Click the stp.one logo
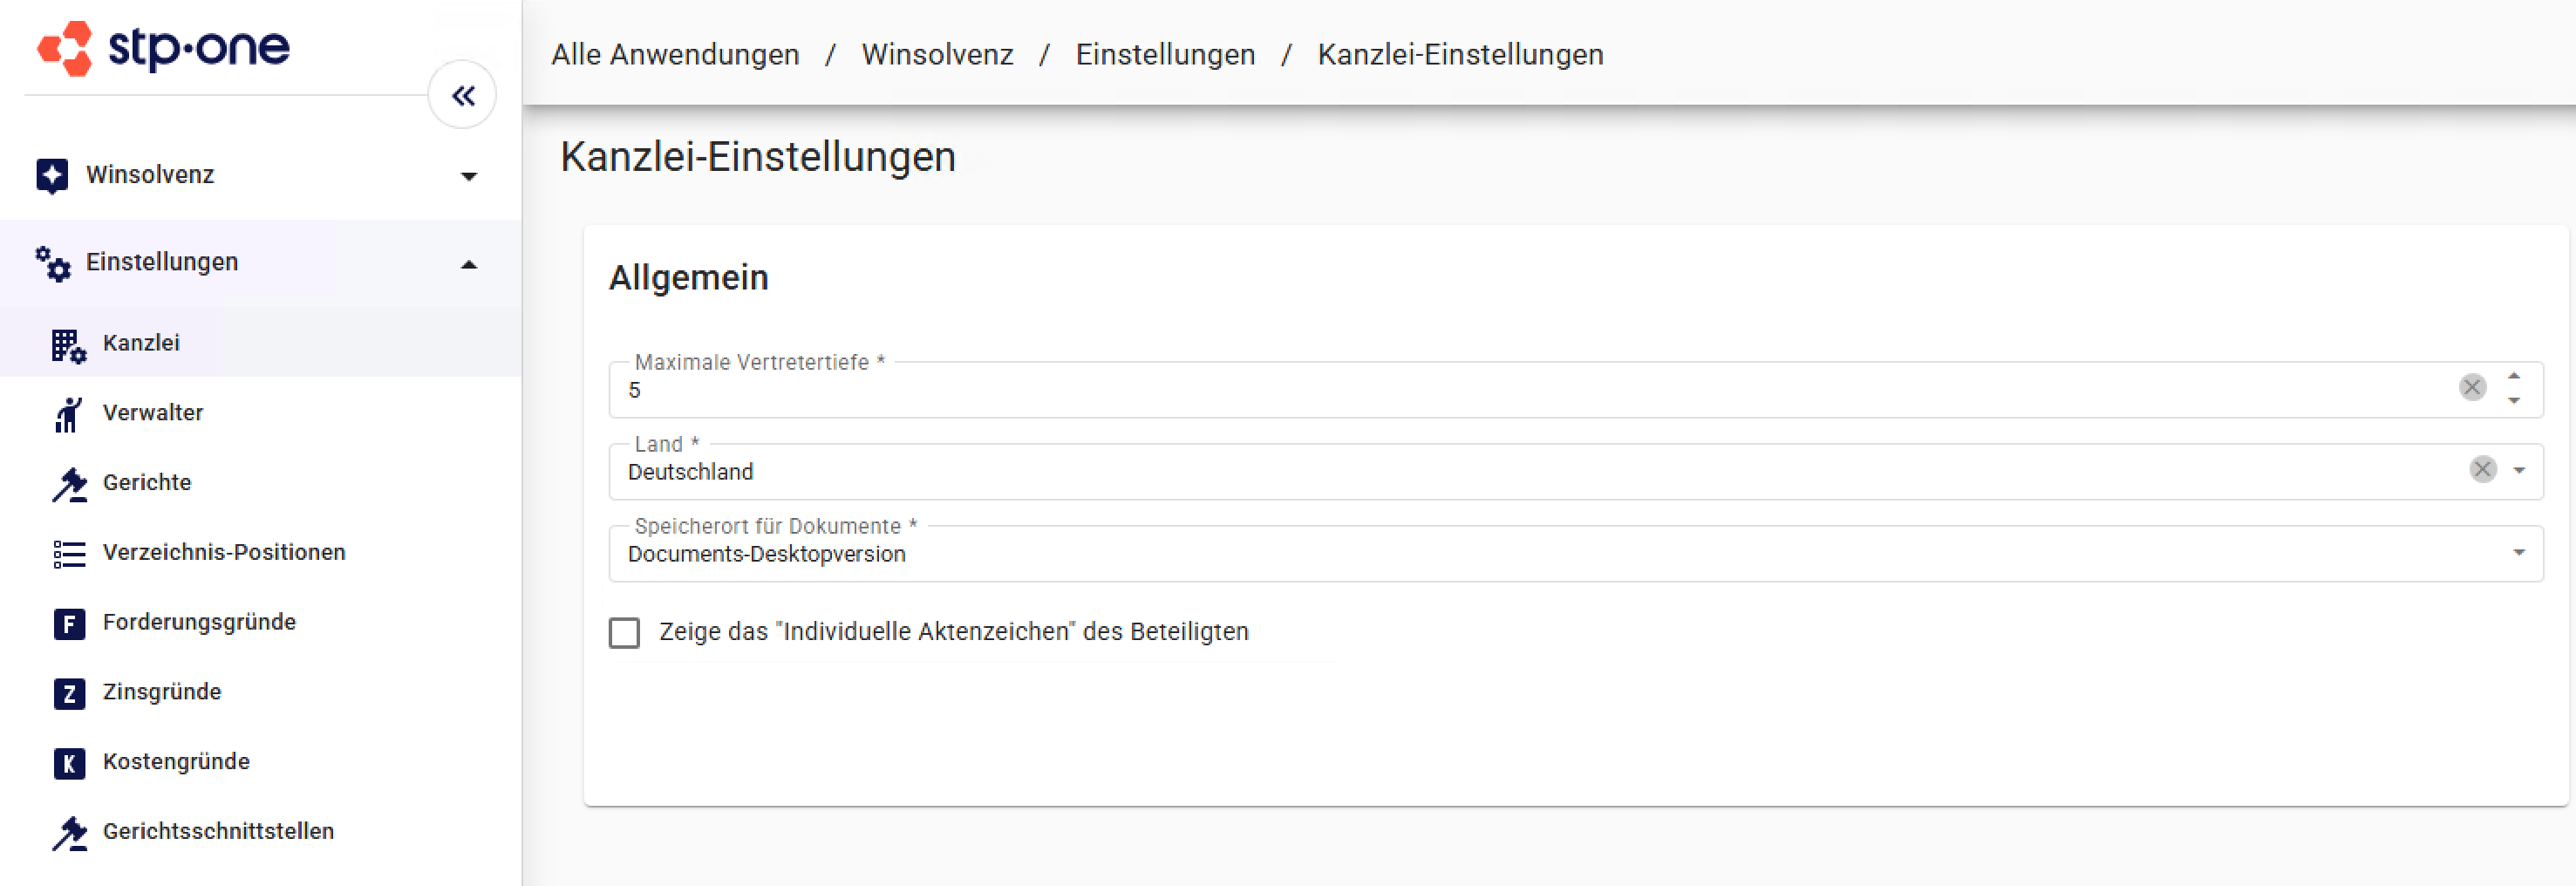2576x886 pixels. pyautogui.click(x=163, y=47)
